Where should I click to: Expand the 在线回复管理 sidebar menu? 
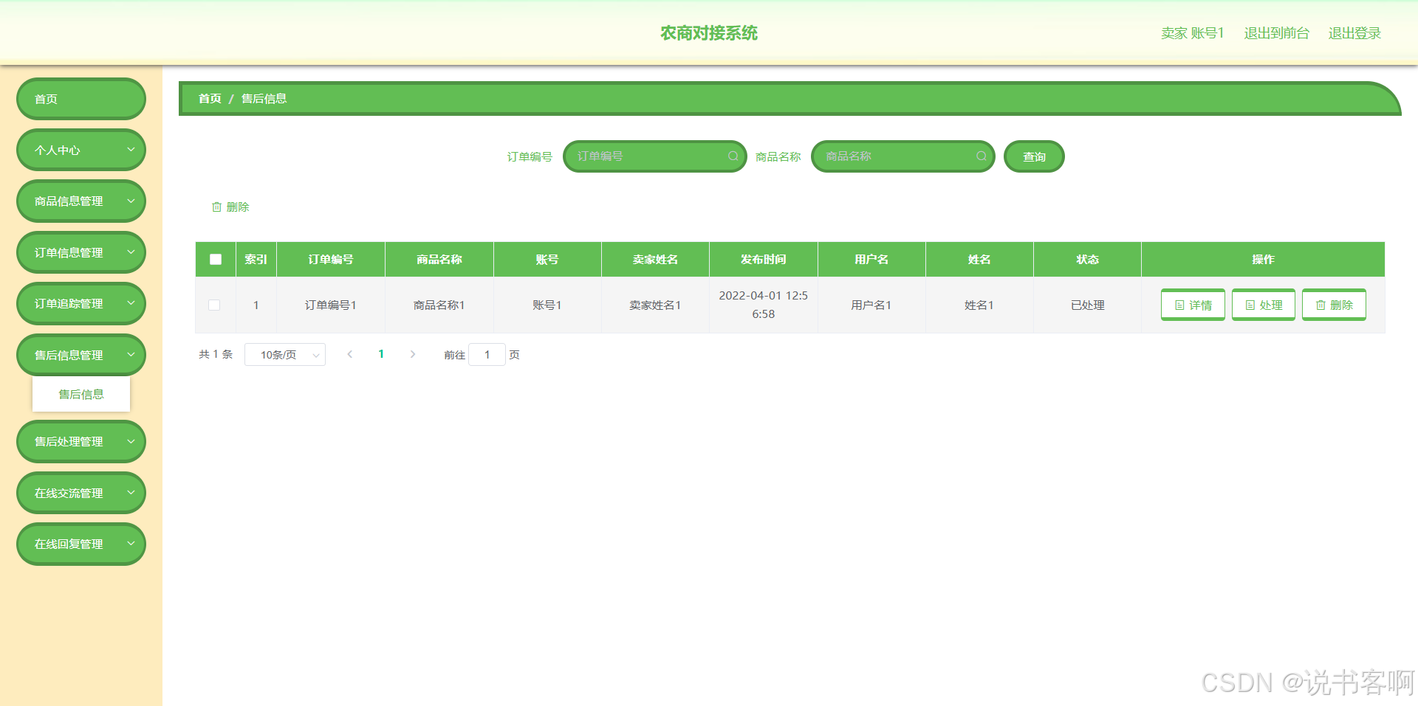click(x=81, y=544)
